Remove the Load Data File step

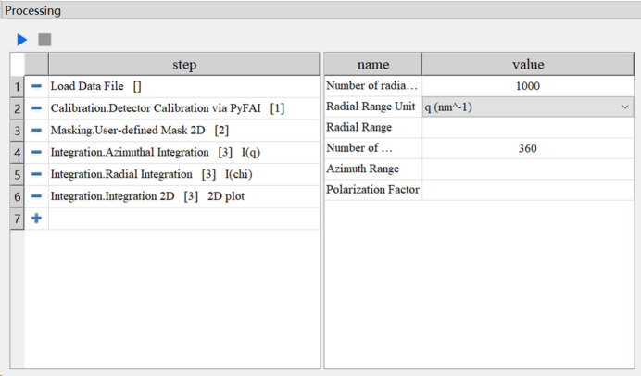[x=36, y=86]
